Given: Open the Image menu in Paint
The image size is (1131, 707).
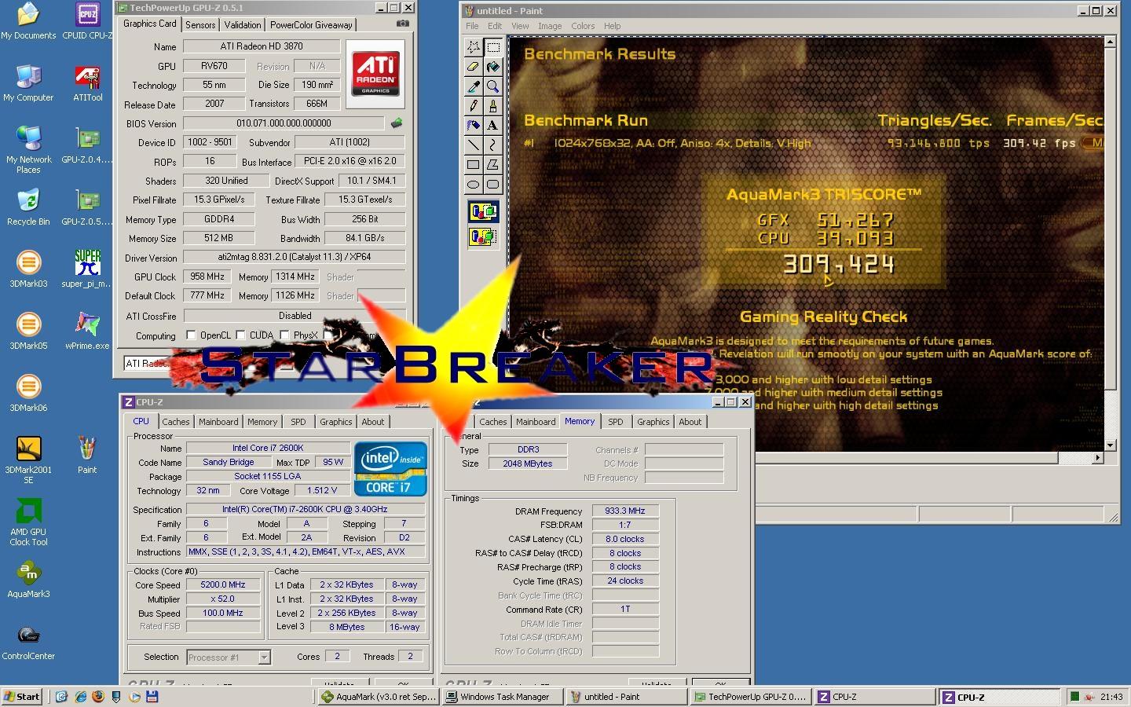Looking at the screenshot, I should pos(550,26).
